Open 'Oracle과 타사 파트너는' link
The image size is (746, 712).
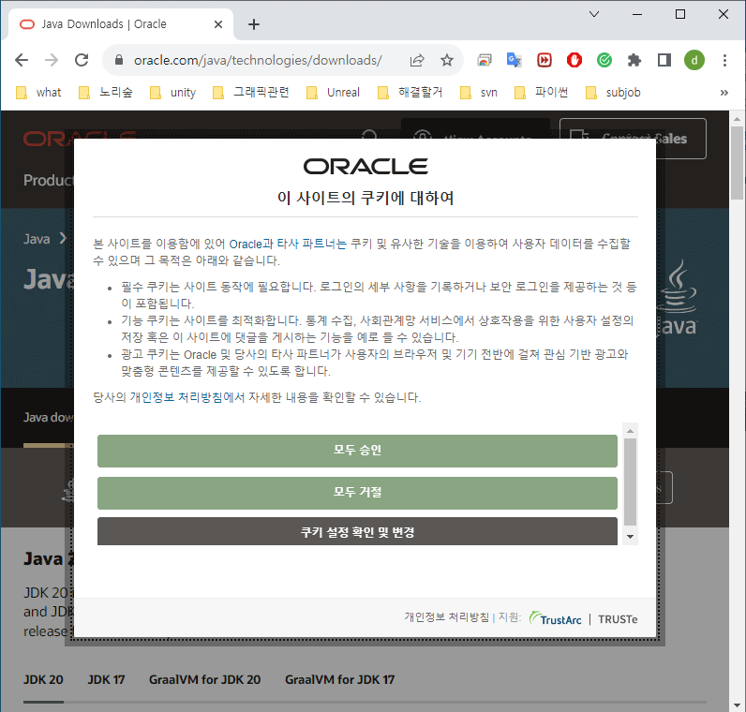click(x=288, y=244)
